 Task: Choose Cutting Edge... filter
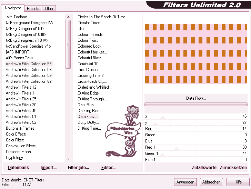click(90, 93)
